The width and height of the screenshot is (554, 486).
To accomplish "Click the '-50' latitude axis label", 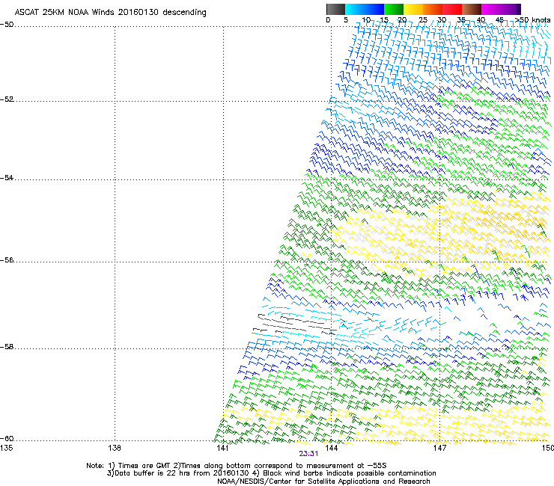I will [7, 25].
